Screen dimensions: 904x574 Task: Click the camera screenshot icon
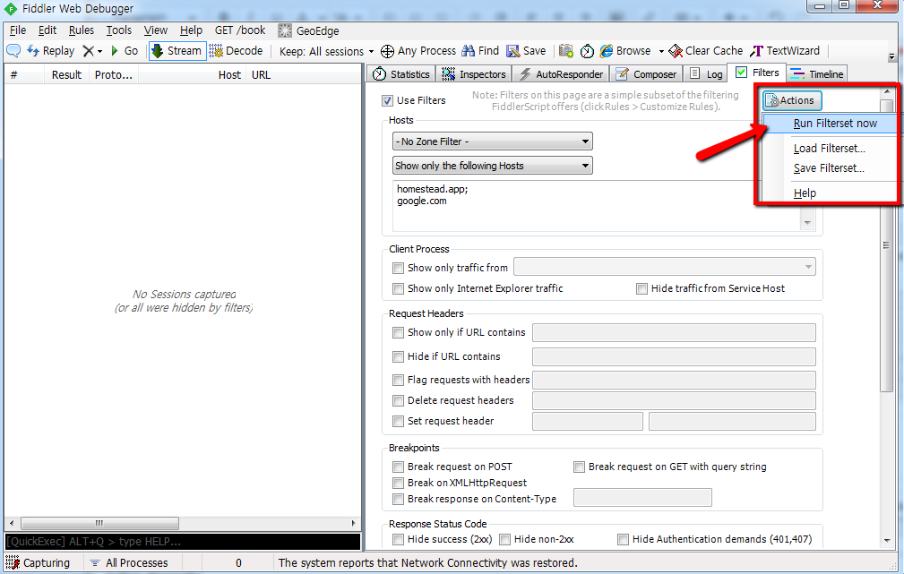coord(566,51)
